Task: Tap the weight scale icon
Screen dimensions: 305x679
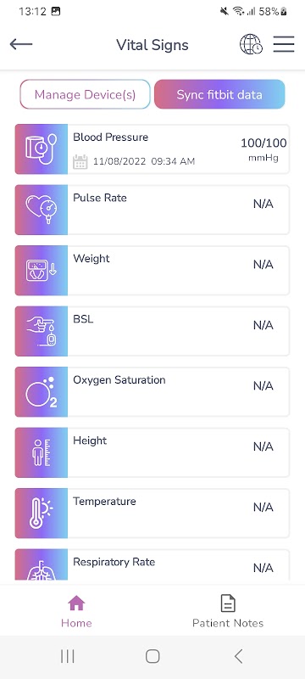Action: 42,270
